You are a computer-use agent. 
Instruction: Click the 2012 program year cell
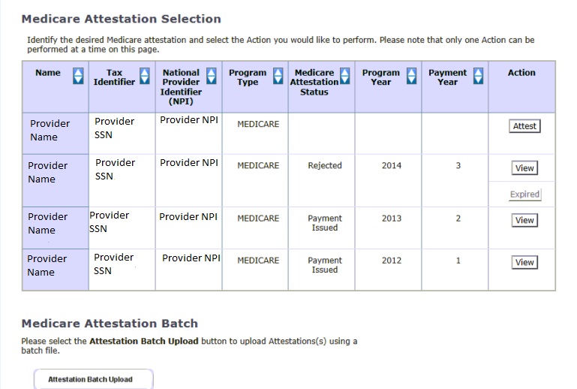392,261
